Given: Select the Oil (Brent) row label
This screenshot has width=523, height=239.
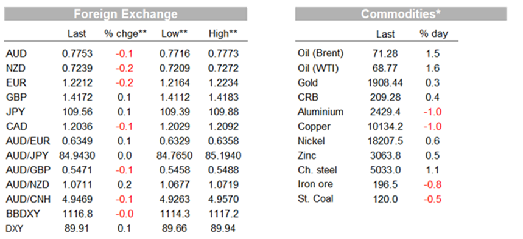Looking at the screenshot, I should 320,53.
